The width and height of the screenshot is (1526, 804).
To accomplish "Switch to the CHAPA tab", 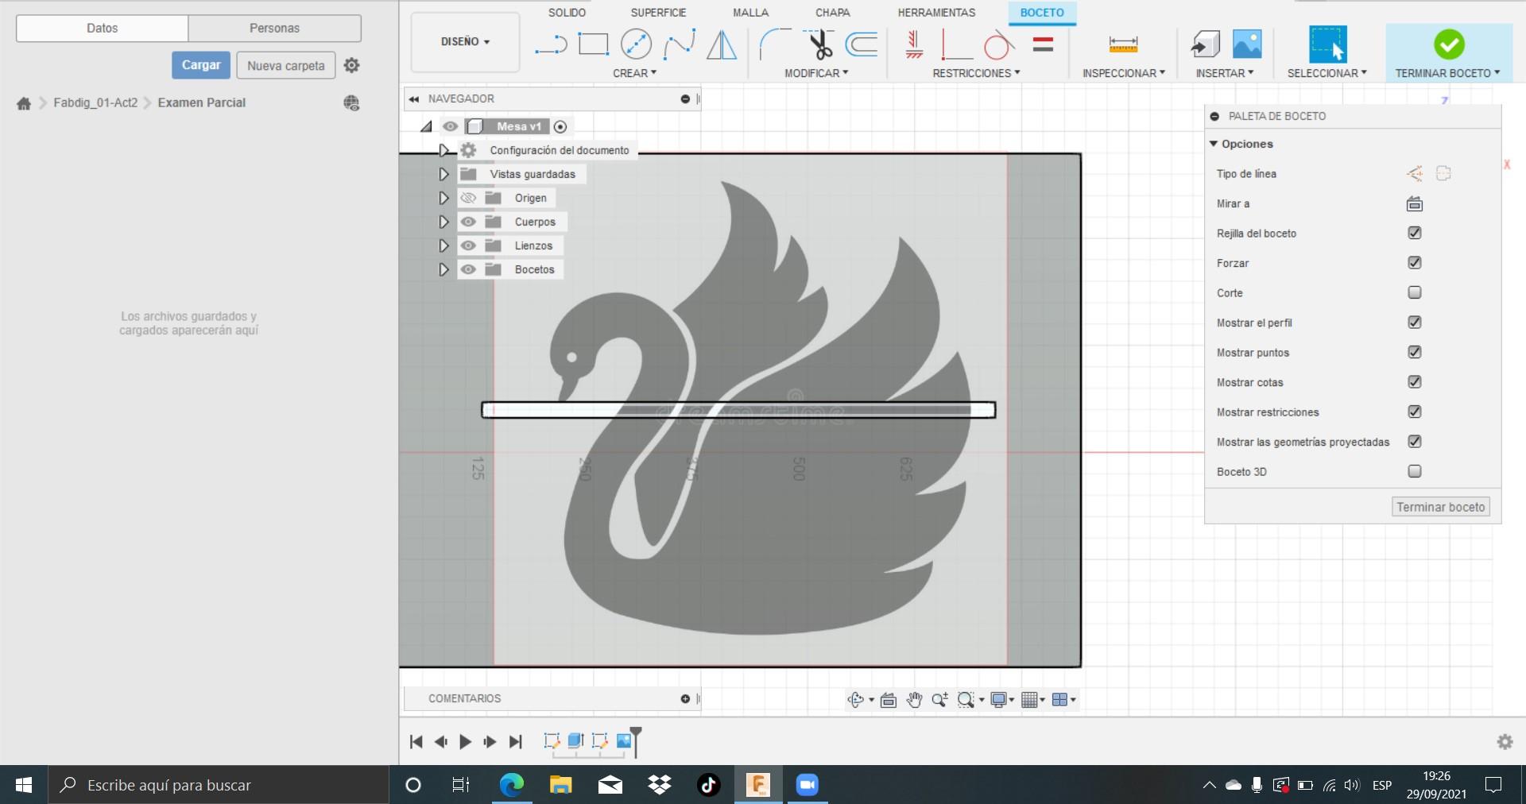I will (832, 13).
